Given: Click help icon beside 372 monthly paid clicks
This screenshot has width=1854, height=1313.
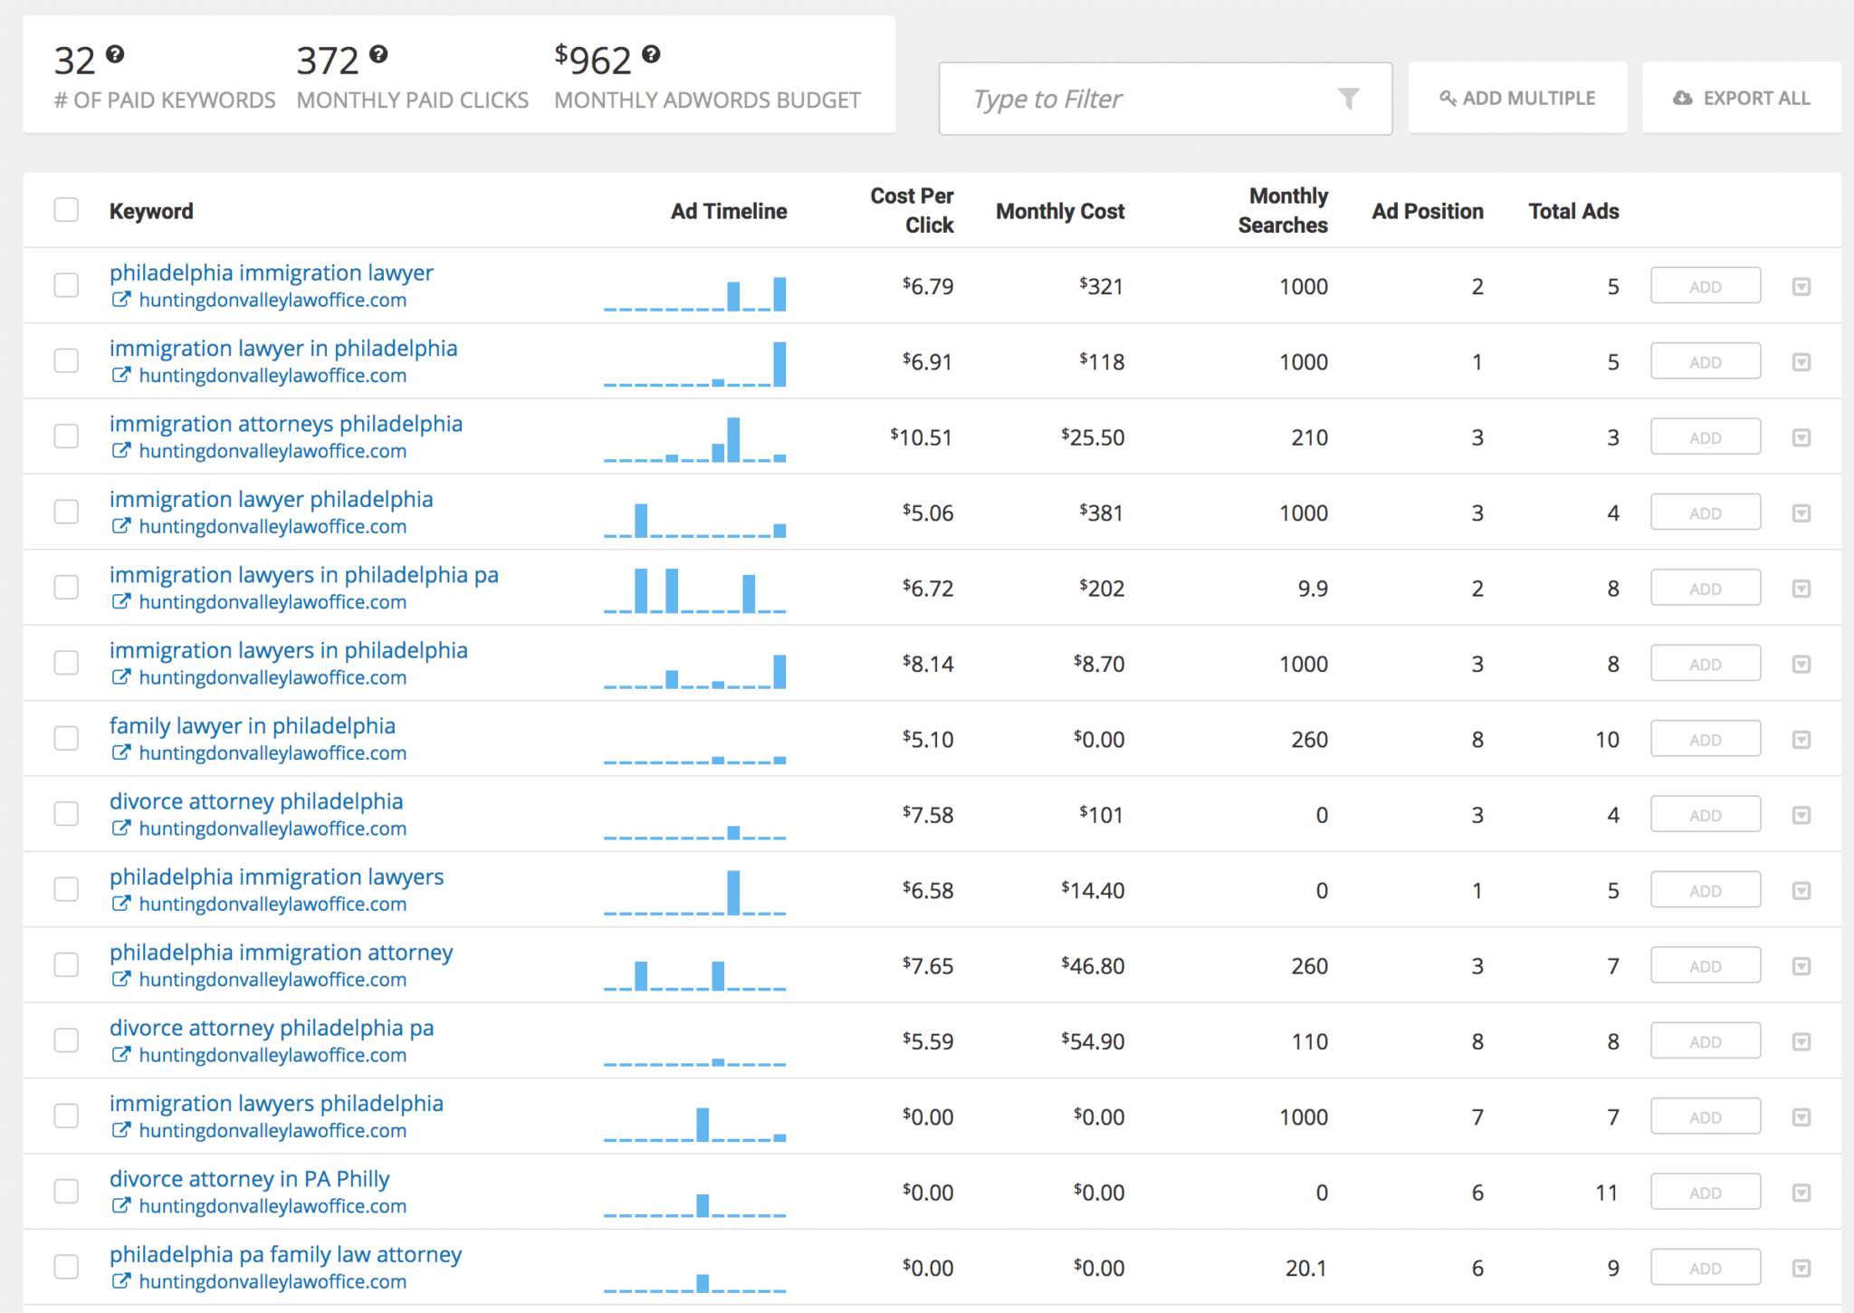Looking at the screenshot, I should 378,54.
